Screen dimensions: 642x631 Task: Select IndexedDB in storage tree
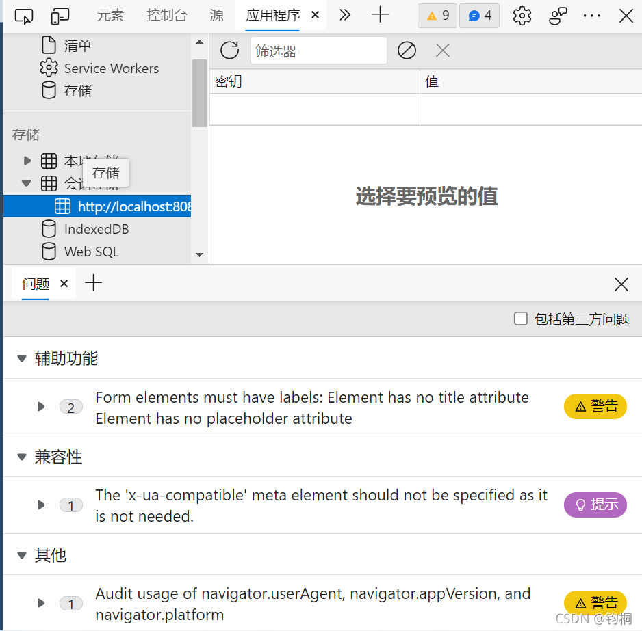pos(96,229)
